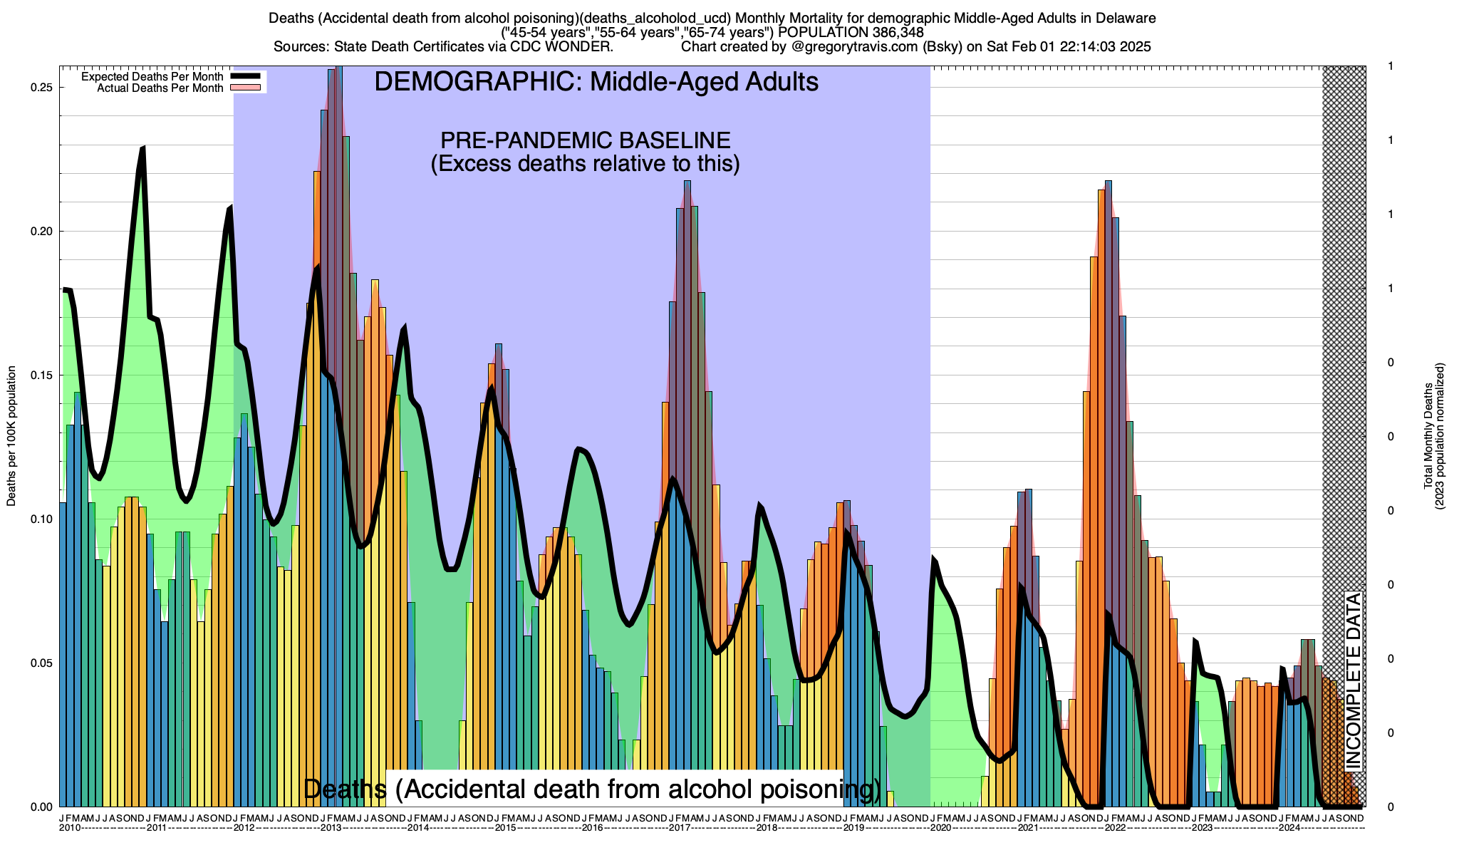Screen dimensions: 1459x855
Task: Click the 0.25 y-axis tick label
Action: [x=43, y=87]
